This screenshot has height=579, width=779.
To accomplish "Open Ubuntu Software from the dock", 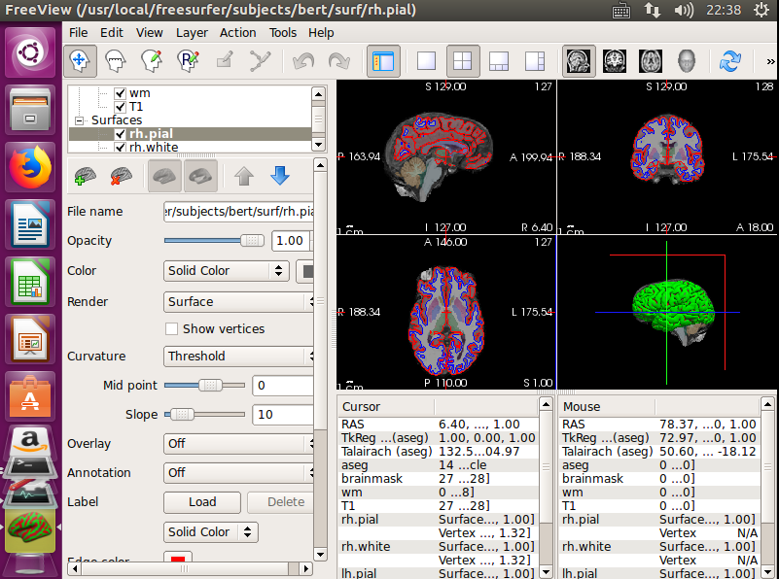I will [30, 397].
